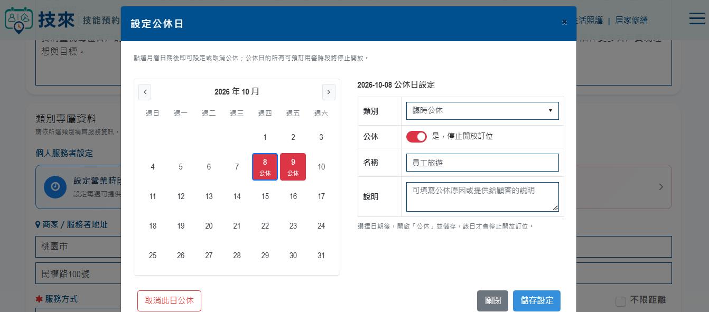Tick the 不限距離 checkbox
The width and height of the screenshot is (709, 312).
click(x=621, y=301)
